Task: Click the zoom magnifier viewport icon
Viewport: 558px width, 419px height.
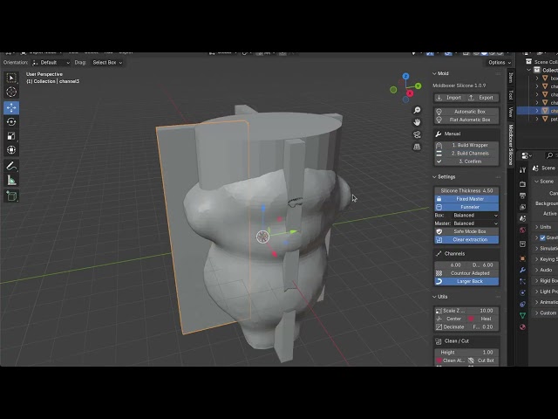Action: pyautogui.click(x=417, y=110)
